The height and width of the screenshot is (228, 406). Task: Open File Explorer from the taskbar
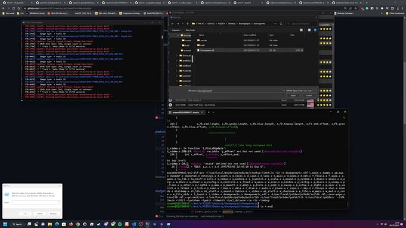click(50, 224)
